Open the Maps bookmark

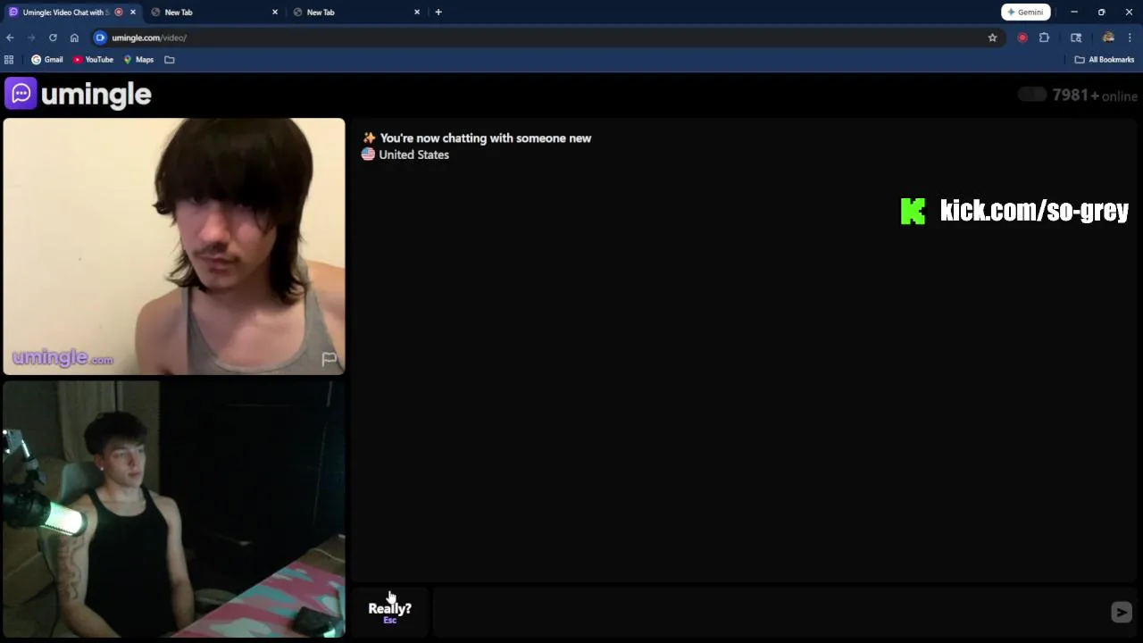[138, 60]
